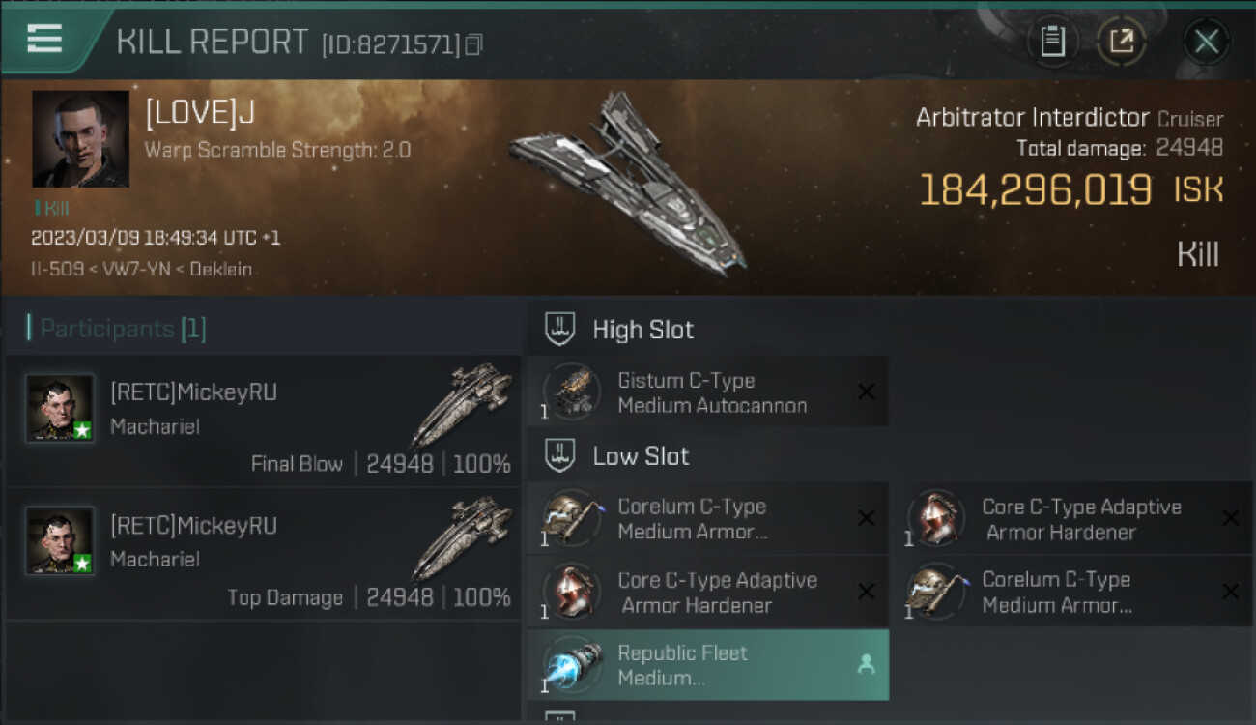Click the share export icon

coord(1122,42)
